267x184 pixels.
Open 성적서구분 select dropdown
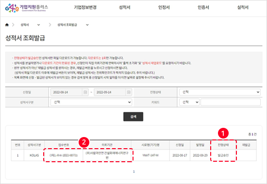[x=91, y=102]
